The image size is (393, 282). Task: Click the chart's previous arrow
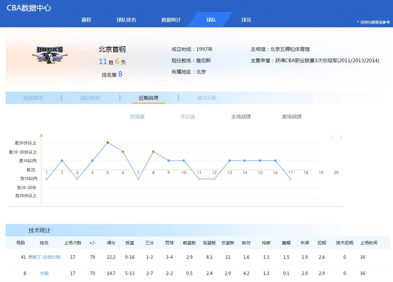(x=332, y=137)
